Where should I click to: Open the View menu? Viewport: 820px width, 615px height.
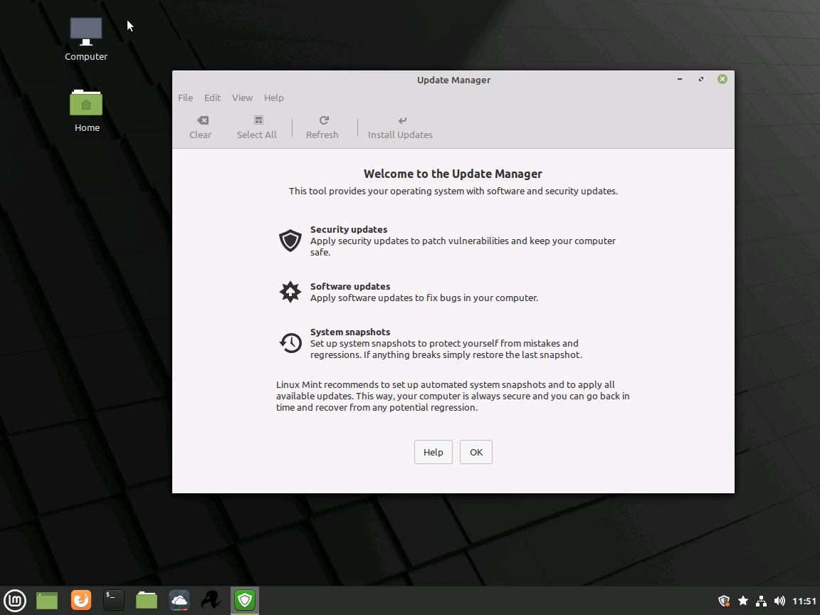tap(242, 98)
